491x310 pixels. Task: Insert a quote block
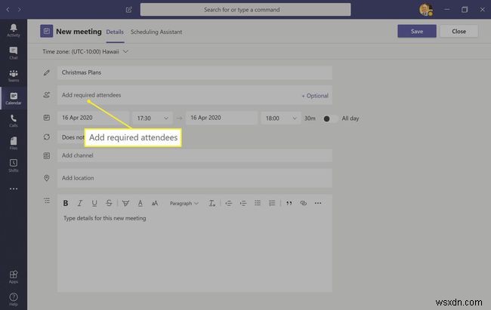289,203
